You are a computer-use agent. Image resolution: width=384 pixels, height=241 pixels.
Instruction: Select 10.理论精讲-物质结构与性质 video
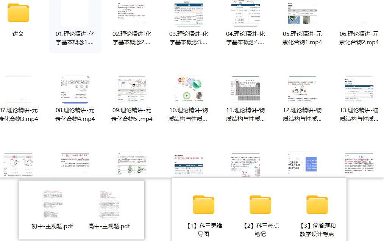point(188,91)
